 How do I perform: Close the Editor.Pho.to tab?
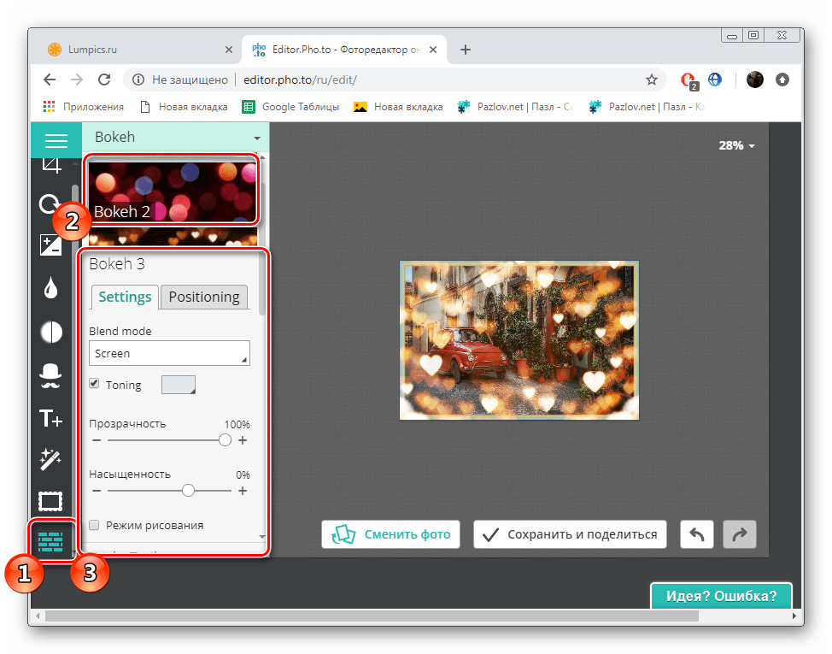tap(433, 50)
